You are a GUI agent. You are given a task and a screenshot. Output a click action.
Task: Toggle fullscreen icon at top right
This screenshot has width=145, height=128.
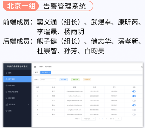(x=142, y=67)
